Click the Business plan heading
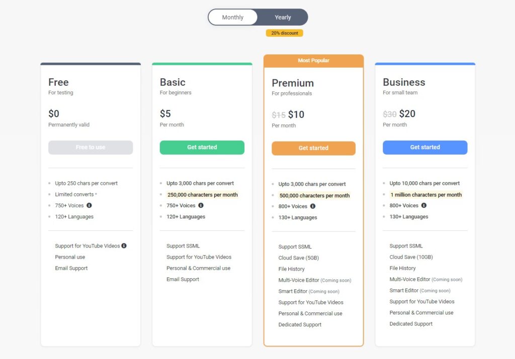The height and width of the screenshot is (359, 515). (404, 82)
